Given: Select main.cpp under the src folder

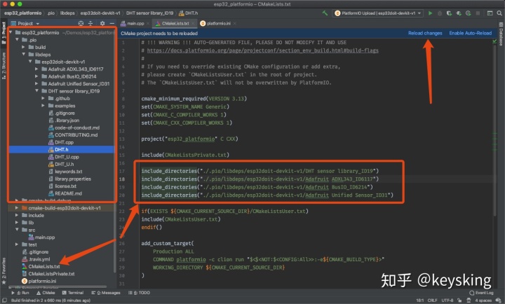Looking at the screenshot, I should pyautogui.click(x=45, y=237).
